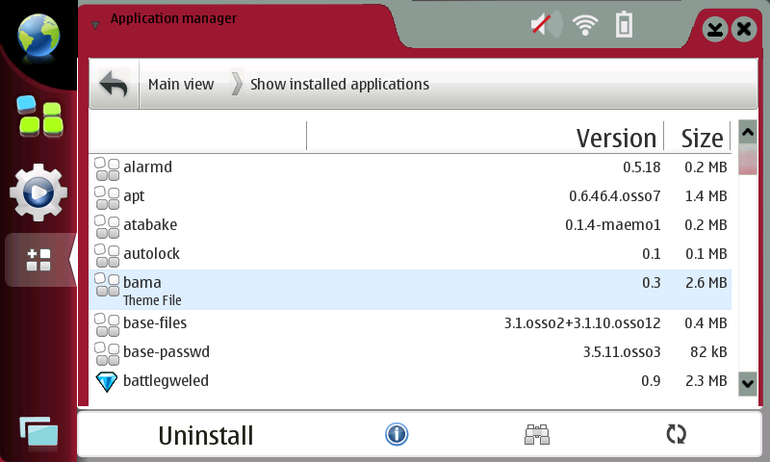Select Show installed applications breadcrumb
The width and height of the screenshot is (770, 462).
click(339, 85)
